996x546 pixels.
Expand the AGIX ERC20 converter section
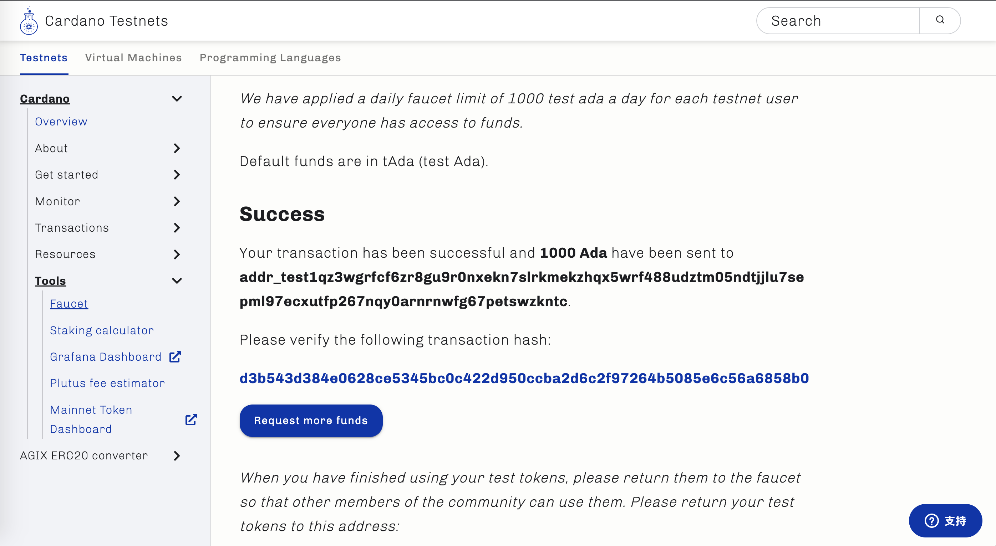177,456
